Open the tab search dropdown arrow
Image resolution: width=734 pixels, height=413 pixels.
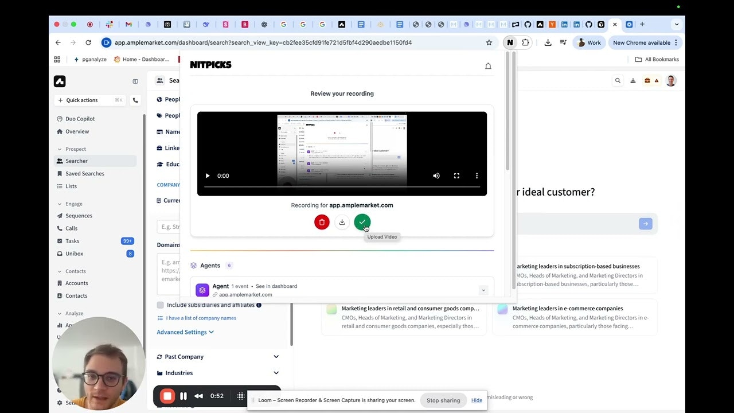click(677, 24)
